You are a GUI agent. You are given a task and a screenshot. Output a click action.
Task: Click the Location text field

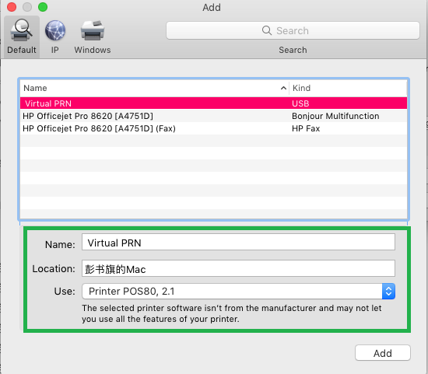pyautogui.click(x=238, y=268)
